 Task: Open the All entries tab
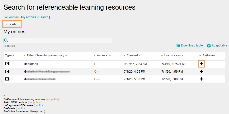point(12,17)
